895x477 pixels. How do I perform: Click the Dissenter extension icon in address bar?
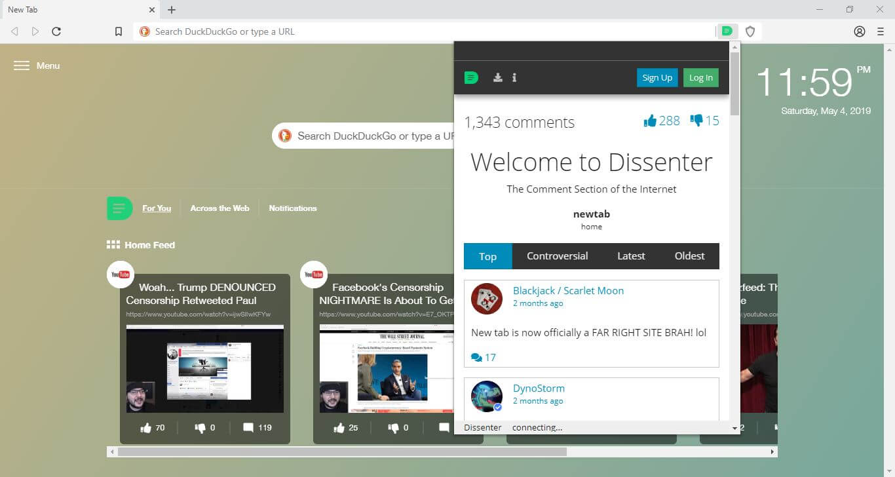727,31
